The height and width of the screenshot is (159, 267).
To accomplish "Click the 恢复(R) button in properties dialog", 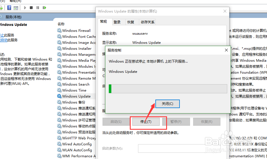I will 207,122.
